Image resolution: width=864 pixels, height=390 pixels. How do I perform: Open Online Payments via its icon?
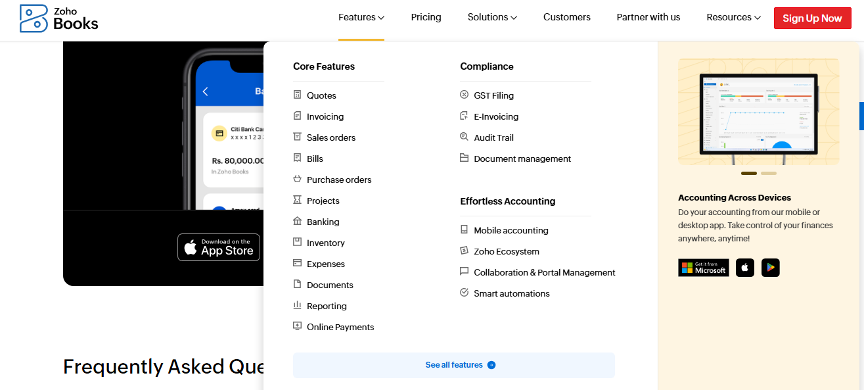tap(297, 326)
